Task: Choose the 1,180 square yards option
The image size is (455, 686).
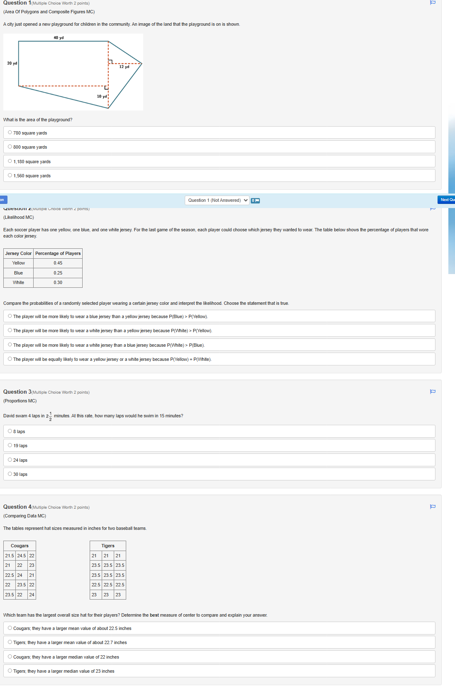Action: (10, 161)
